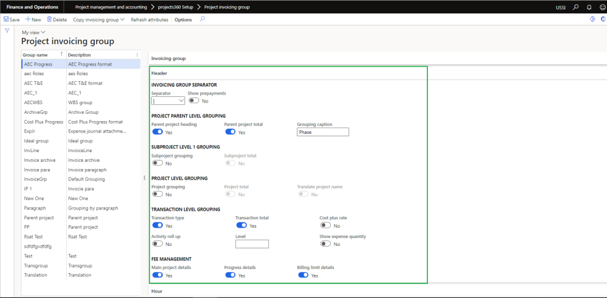Select the Cost Plus Progress row

click(81, 122)
